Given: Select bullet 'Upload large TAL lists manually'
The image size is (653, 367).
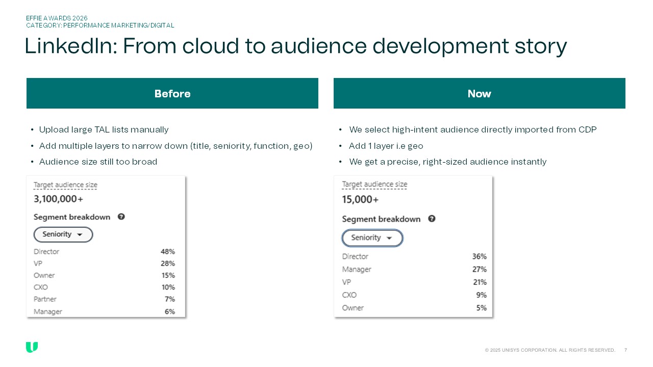Looking at the screenshot, I should pyautogui.click(x=104, y=130).
